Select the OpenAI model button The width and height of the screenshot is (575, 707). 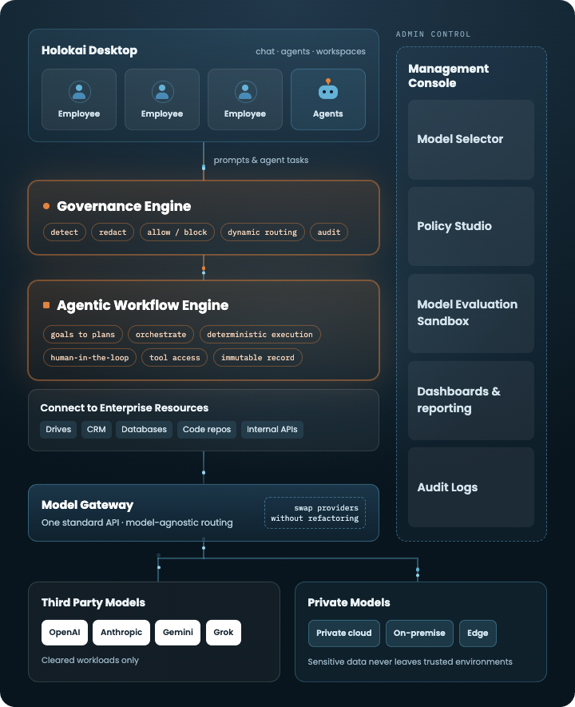point(65,633)
